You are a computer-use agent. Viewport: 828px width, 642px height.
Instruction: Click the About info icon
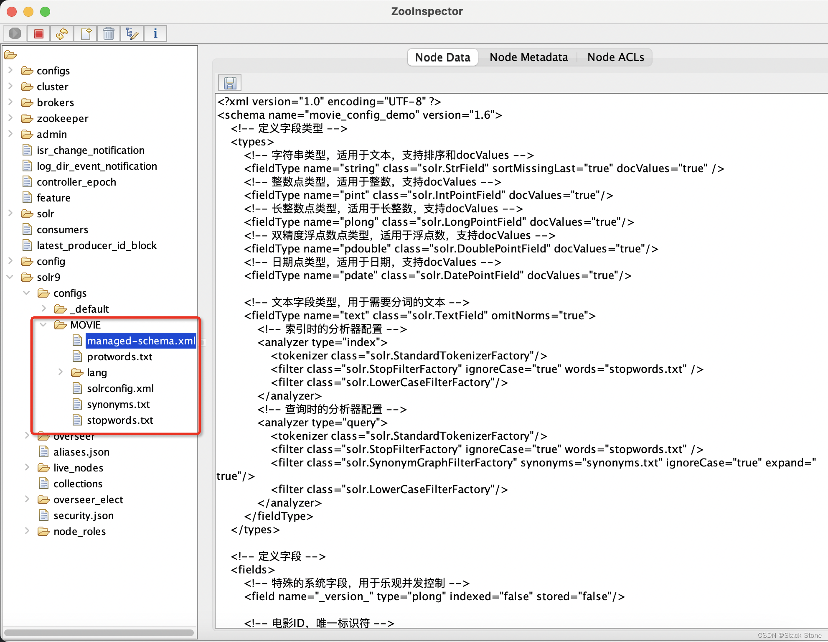tap(155, 33)
